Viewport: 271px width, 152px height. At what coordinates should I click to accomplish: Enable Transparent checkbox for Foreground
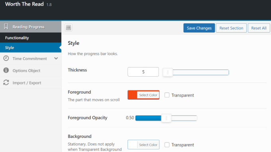coord(167,95)
